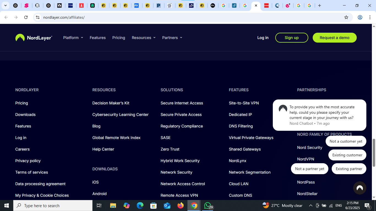Reload the page with refresh icon
The image size is (376, 211).
pyautogui.click(x=26, y=17)
